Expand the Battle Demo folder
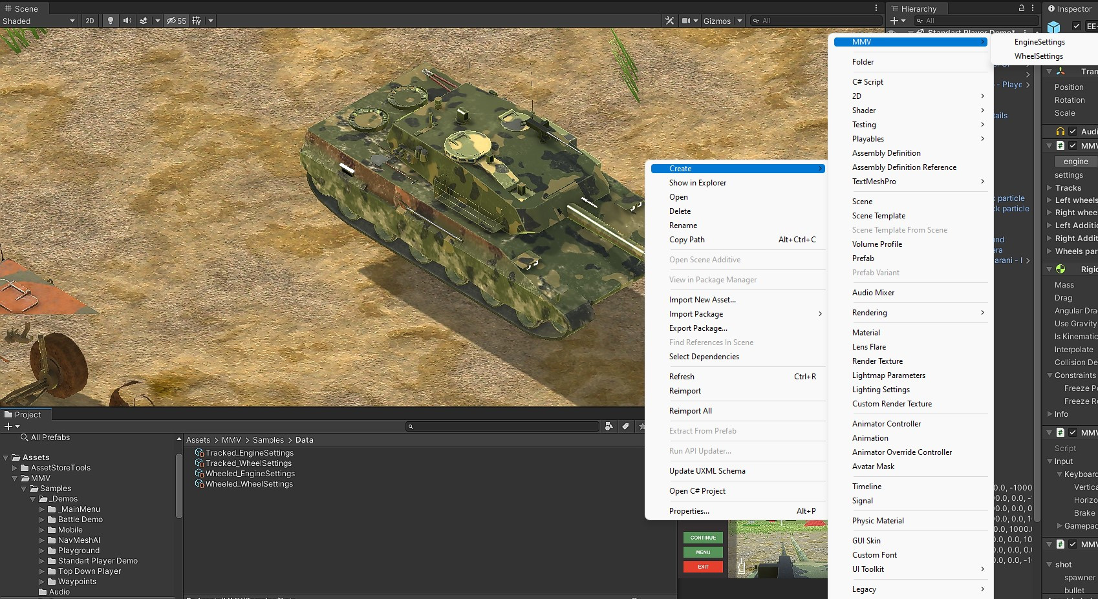Viewport: 1098px width, 599px height. click(x=43, y=520)
